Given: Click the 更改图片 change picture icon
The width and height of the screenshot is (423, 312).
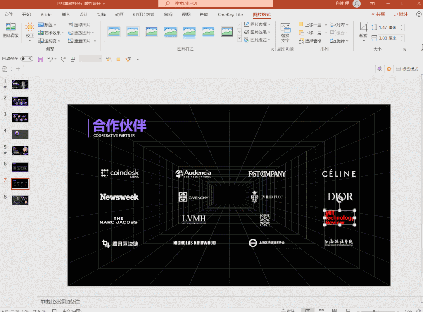Looking at the screenshot, I should [x=71, y=33].
